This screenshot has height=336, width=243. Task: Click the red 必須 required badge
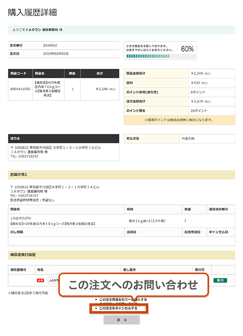[x=40, y=280]
